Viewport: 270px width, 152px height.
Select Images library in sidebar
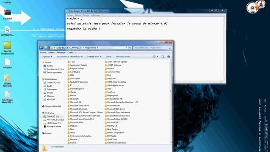click(50, 93)
